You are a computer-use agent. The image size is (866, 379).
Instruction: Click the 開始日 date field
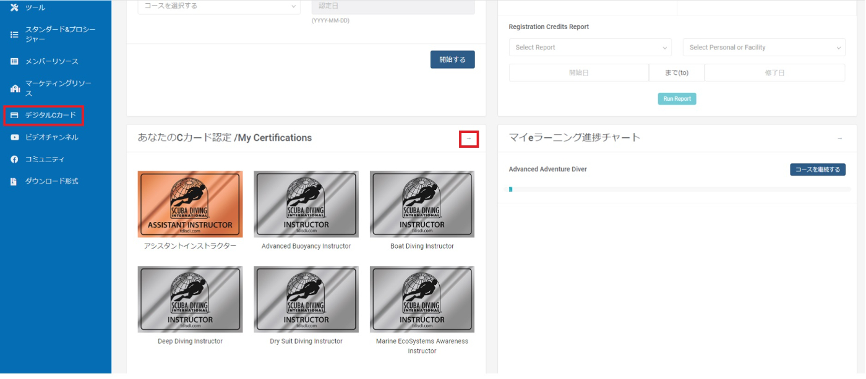[579, 73]
